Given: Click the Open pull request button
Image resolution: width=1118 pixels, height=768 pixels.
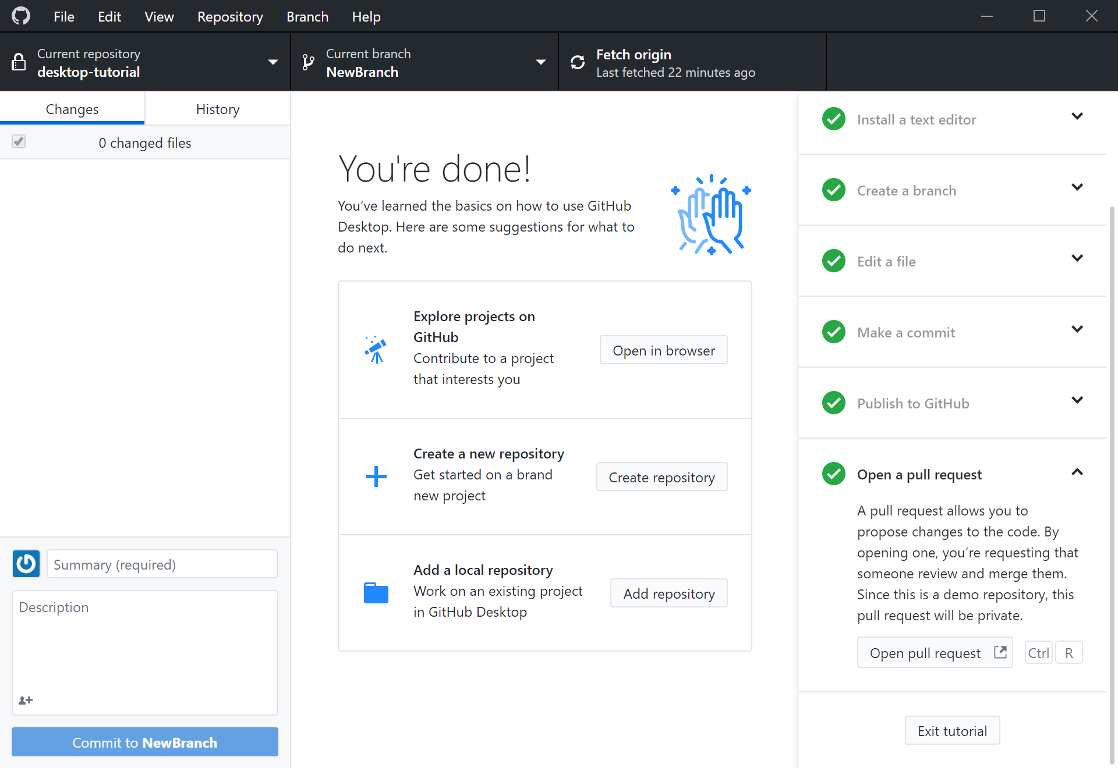Looking at the screenshot, I should click(x=935, y=652).
